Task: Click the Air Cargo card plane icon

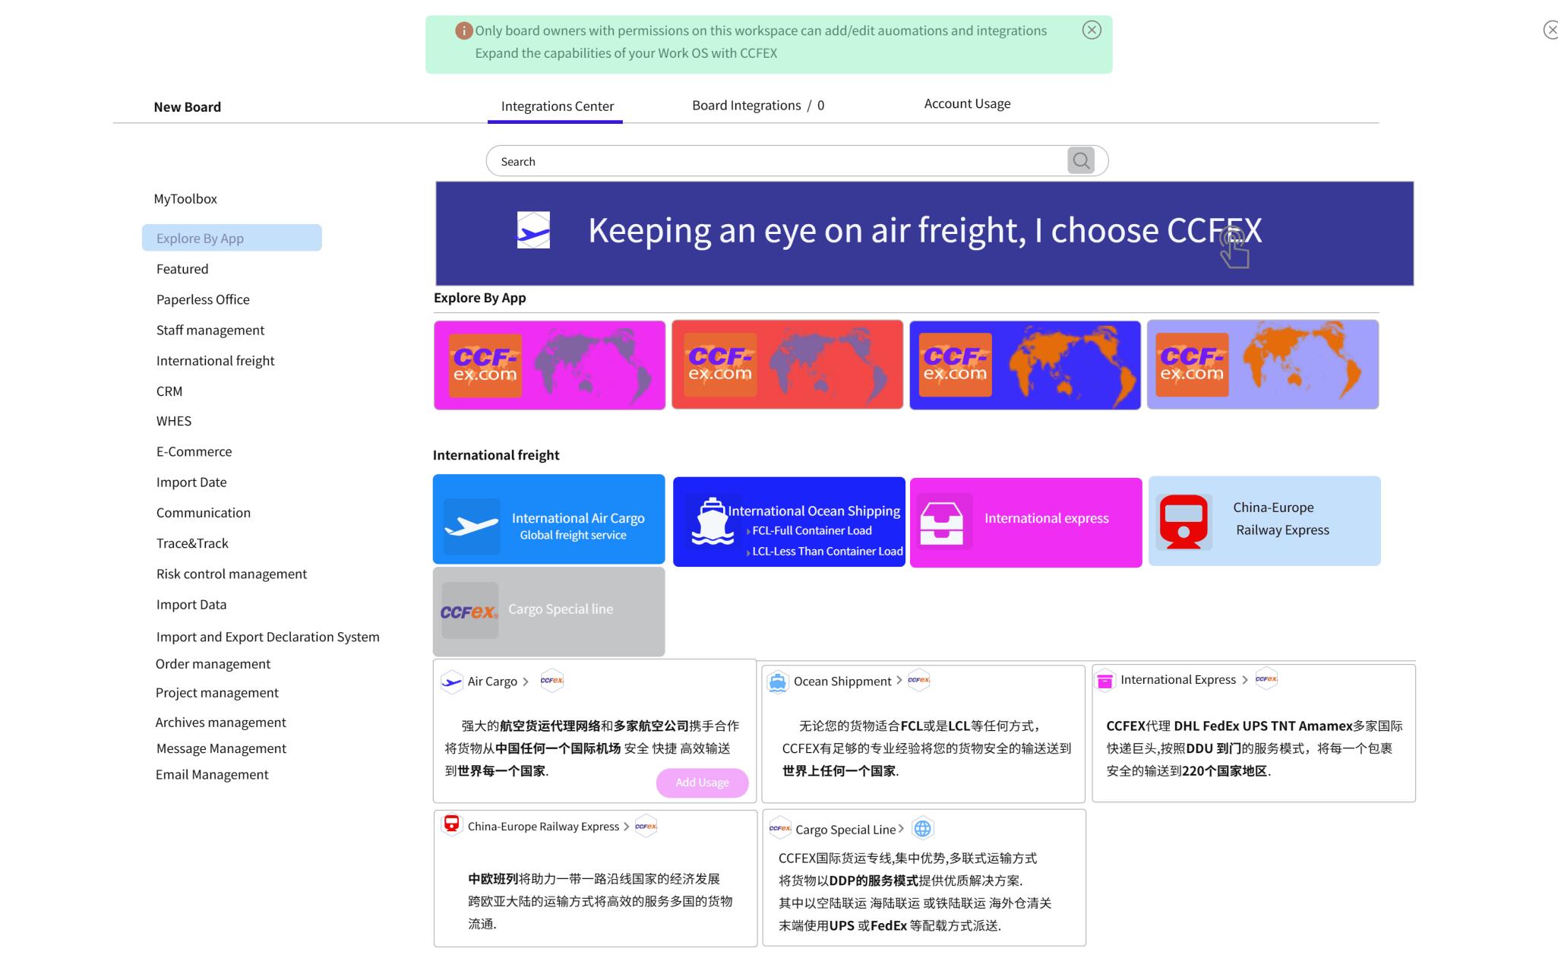Action: (451, 681)
